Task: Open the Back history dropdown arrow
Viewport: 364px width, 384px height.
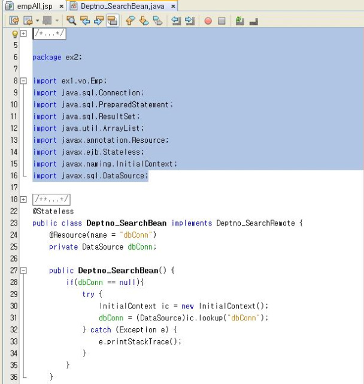Action: (x=37, y=21)
